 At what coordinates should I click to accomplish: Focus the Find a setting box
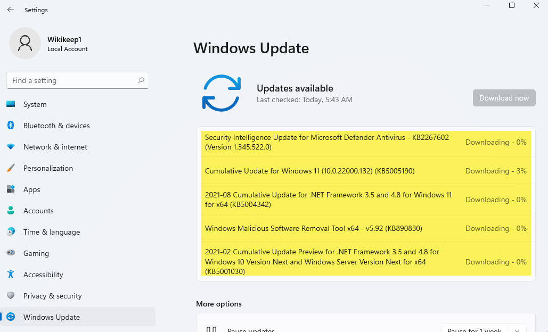[x=78, y=80]
